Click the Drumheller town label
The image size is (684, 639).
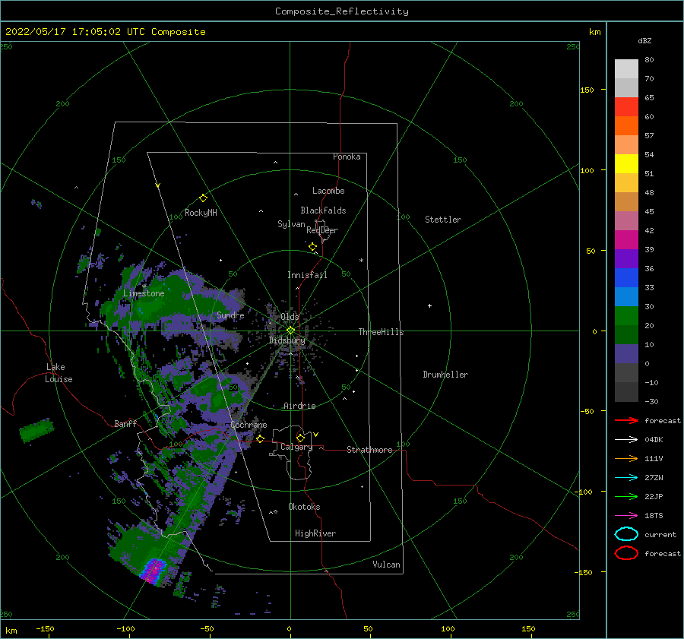pyautogui.click(x=445, y=375)
